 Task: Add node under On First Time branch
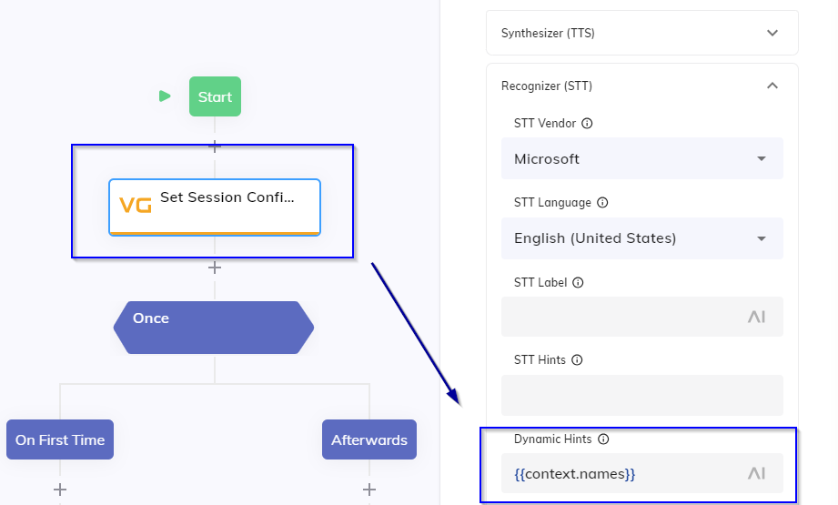click(x=60, y=490)
